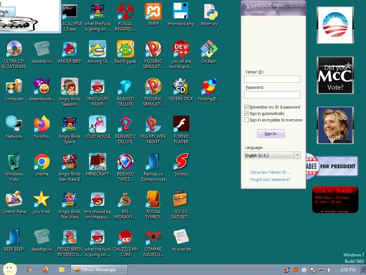Expand the Language dropdown
366x275 pixels.
pos(297,155)
